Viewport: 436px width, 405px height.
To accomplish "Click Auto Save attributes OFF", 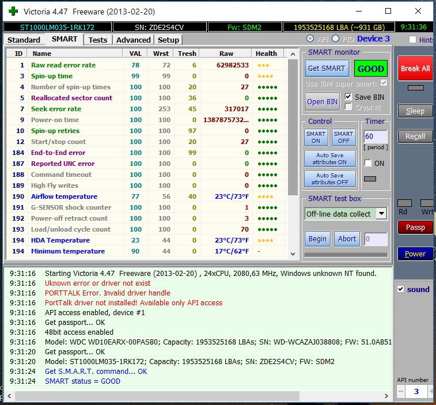I will (330, 179).
